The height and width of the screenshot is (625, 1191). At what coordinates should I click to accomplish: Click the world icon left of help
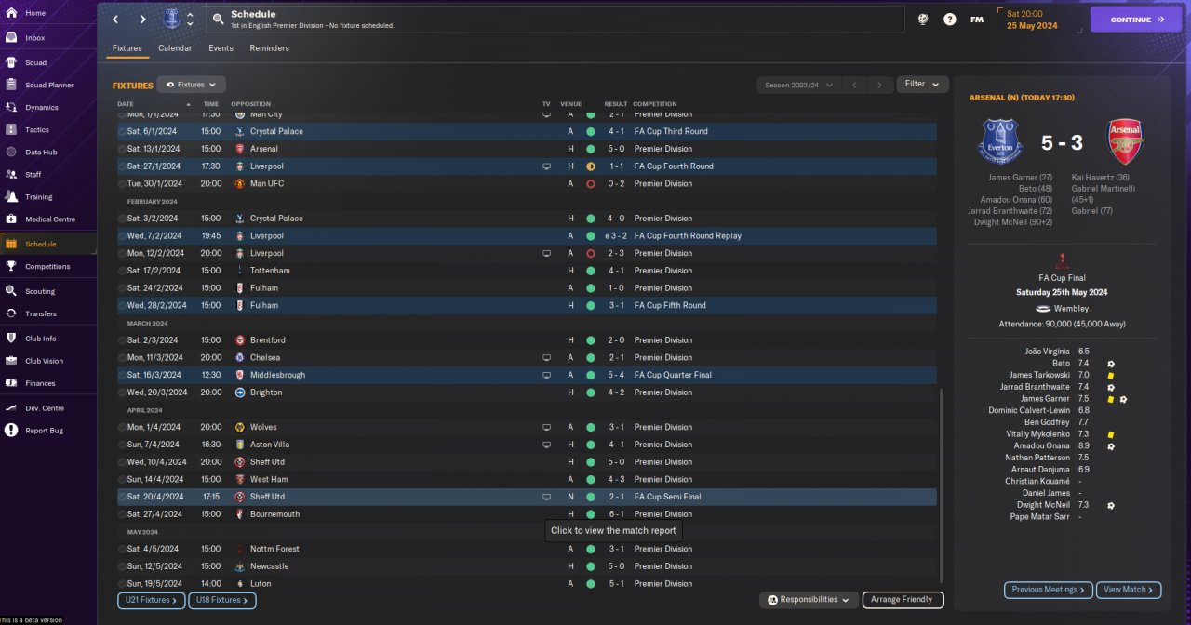coord(923,19)
